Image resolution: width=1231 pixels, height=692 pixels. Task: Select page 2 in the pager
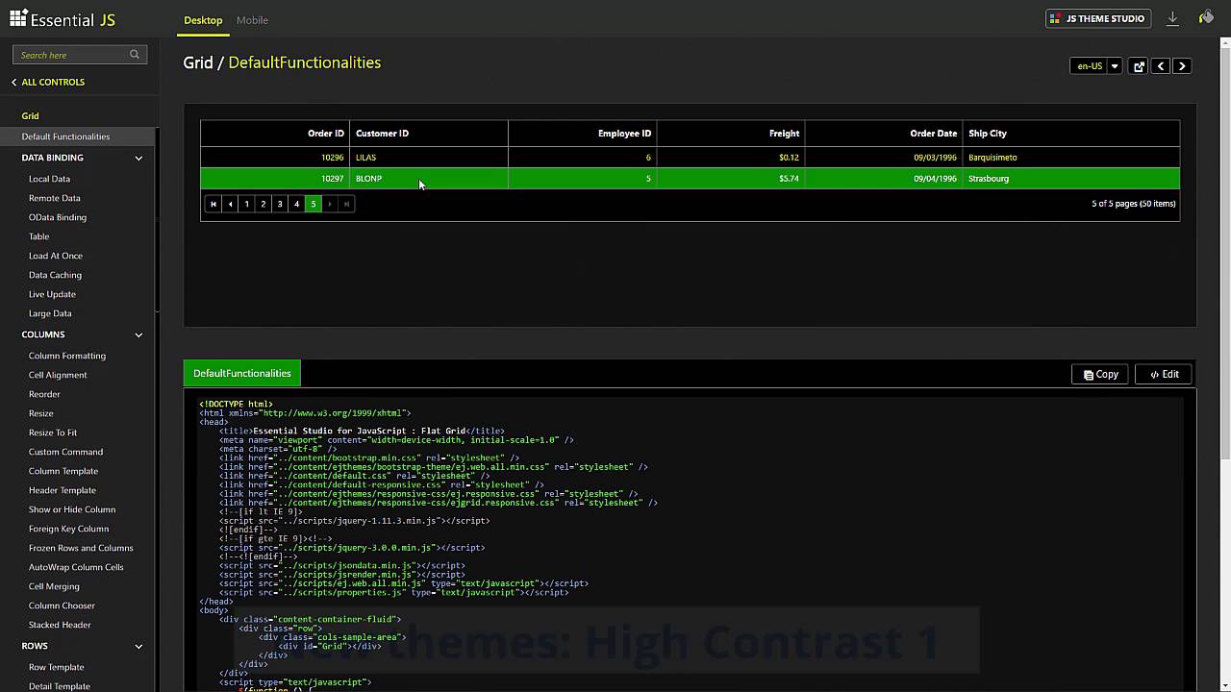(264, 204)
